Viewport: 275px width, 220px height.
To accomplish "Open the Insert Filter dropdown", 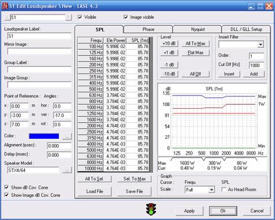I will pos(260,45).
